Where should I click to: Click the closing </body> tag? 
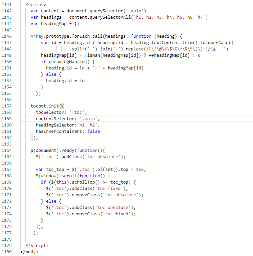tap(29, 252)
